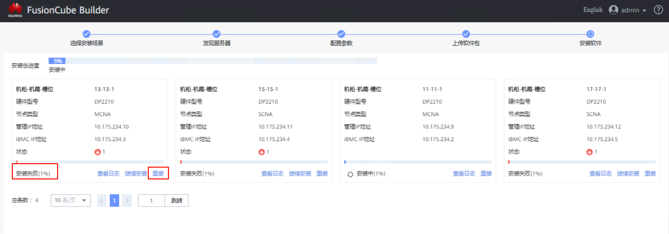Image resolution: width=669 pixels, height=234 pixels.
Task: Click the 上传软件包 step label
Action: click(x=466, y=43)
